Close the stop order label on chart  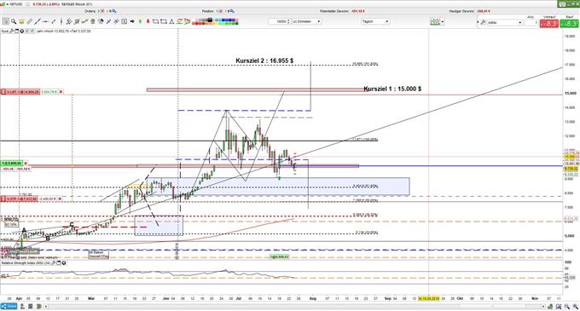[61, 199]
